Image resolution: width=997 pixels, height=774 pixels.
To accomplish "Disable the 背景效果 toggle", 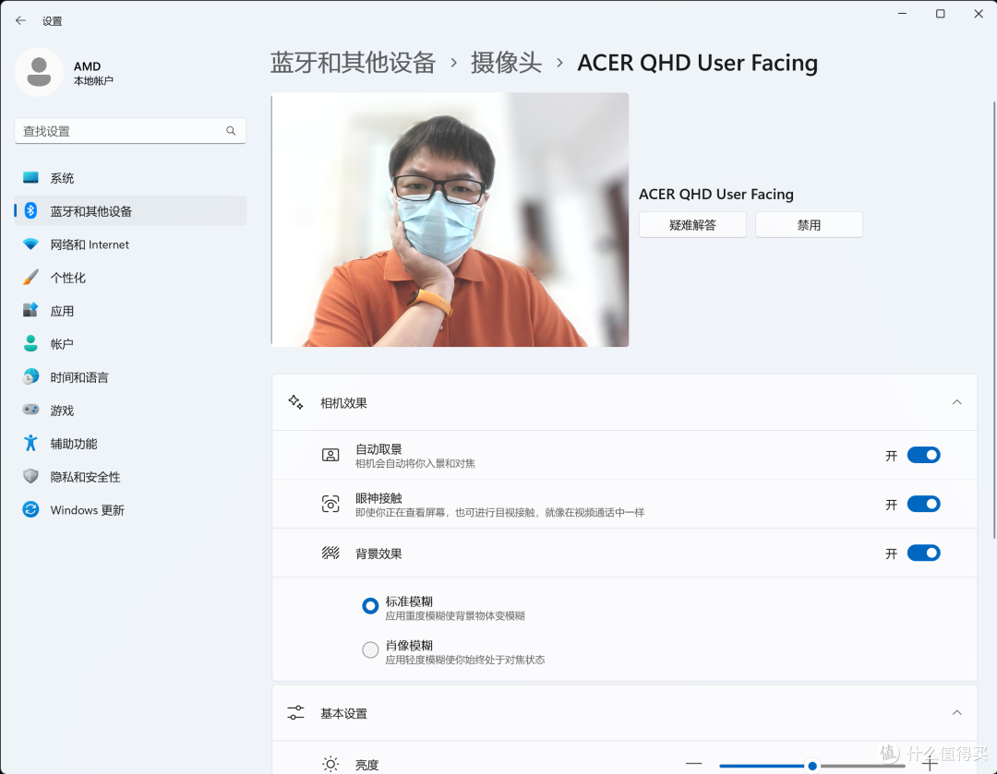I will tap(923, 553).
